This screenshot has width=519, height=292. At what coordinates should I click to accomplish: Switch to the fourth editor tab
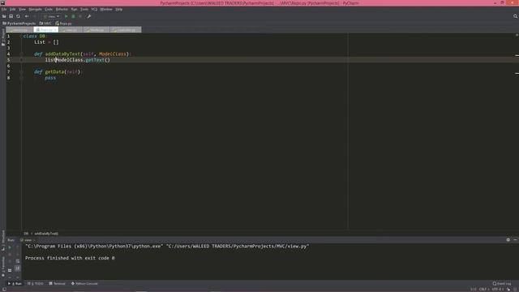tap(97, 30)
